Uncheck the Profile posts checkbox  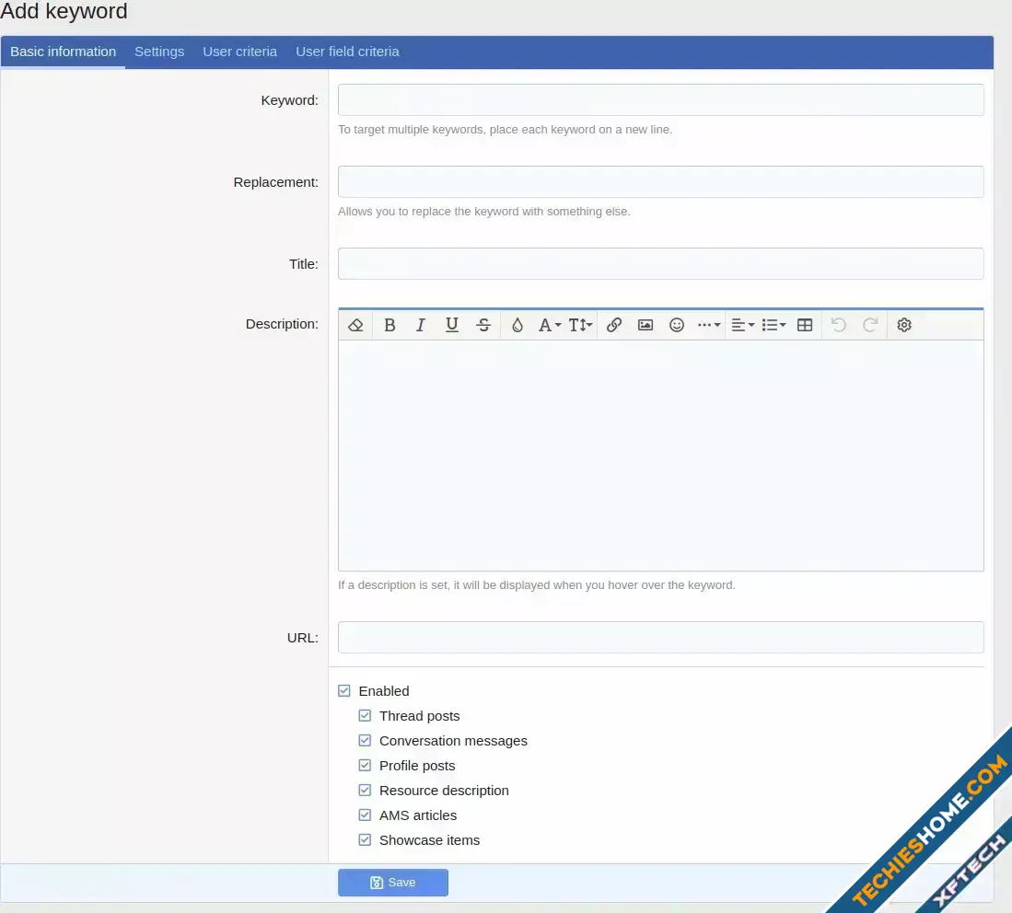click(x=366, y=765)
